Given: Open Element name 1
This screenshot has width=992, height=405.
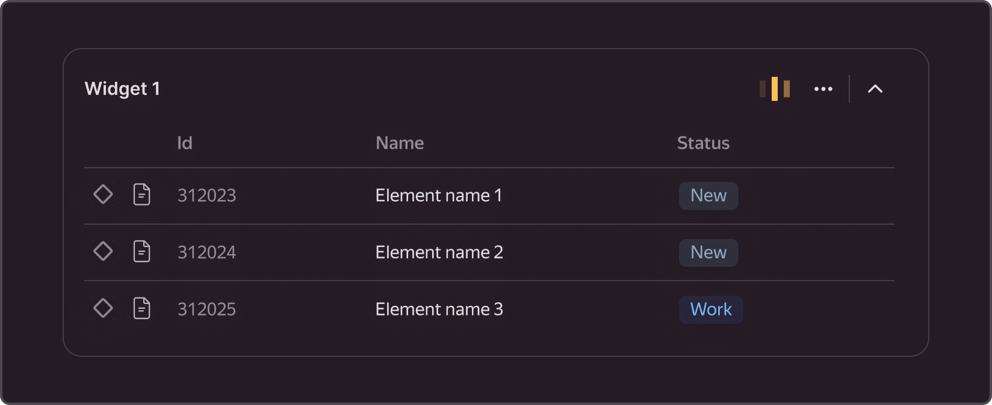Looking at the screenshot, I should [438, 195].
